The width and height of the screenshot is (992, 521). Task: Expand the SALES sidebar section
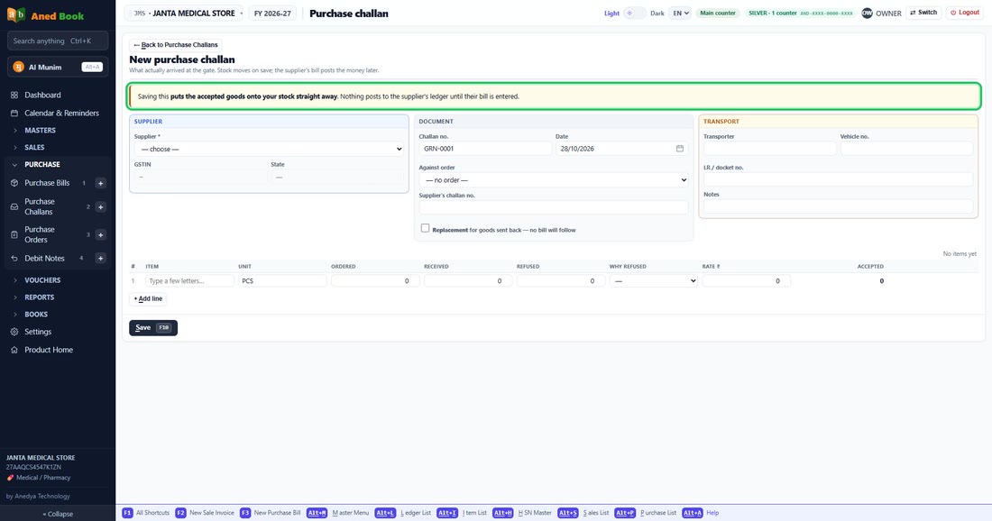click(x=34, y=147)
